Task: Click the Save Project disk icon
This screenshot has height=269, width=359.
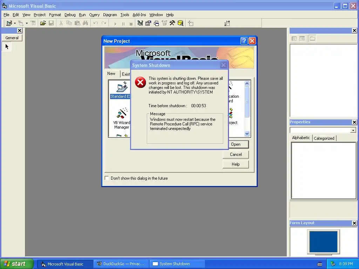Action: [51, 23]
